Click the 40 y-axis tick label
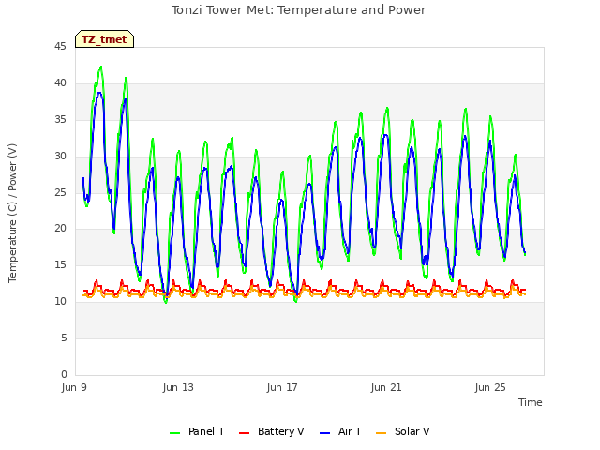 60,83
